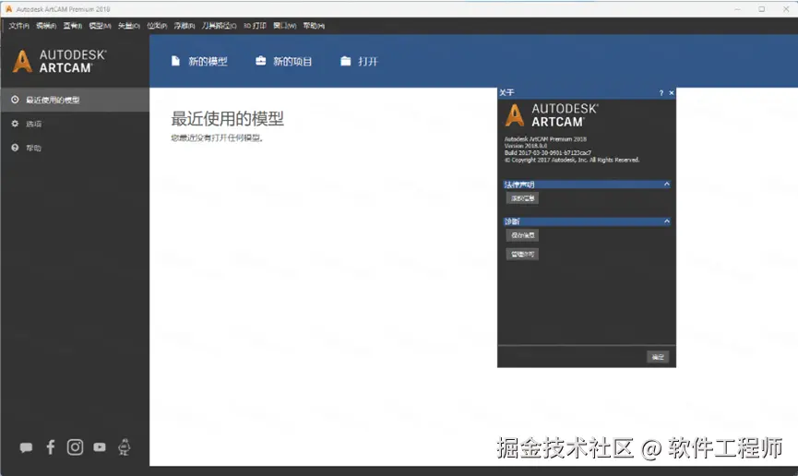This screenshot has height=476, width=798.
Task: Click the ? help button in the 关于 dialog
Action: (x=661, y=92)
